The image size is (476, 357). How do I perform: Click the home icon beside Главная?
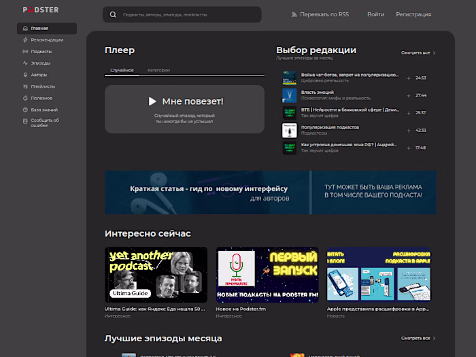pyautogui.click(x=26, y=29)
